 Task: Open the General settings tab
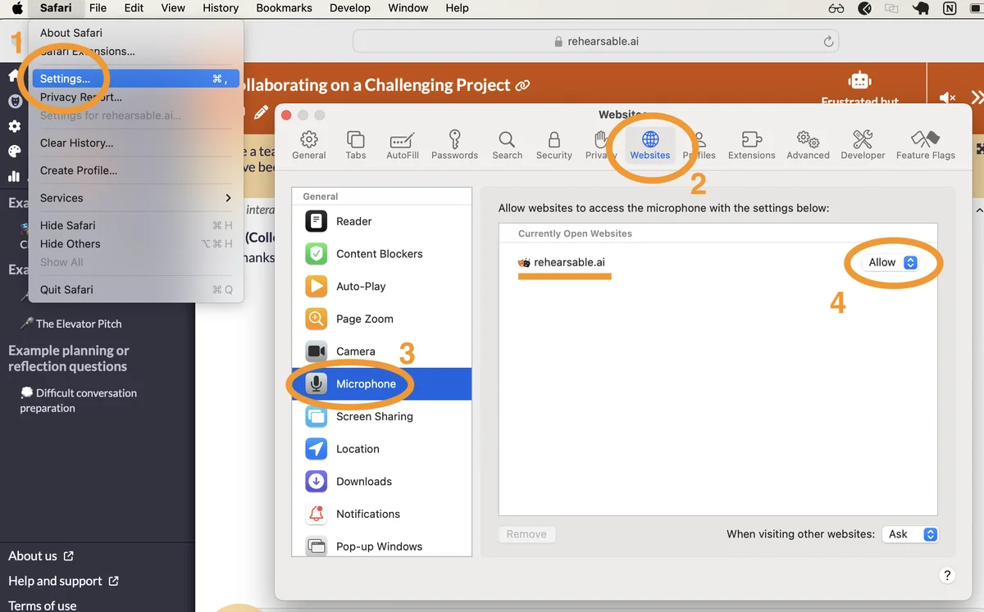click(x=309, y=144)
